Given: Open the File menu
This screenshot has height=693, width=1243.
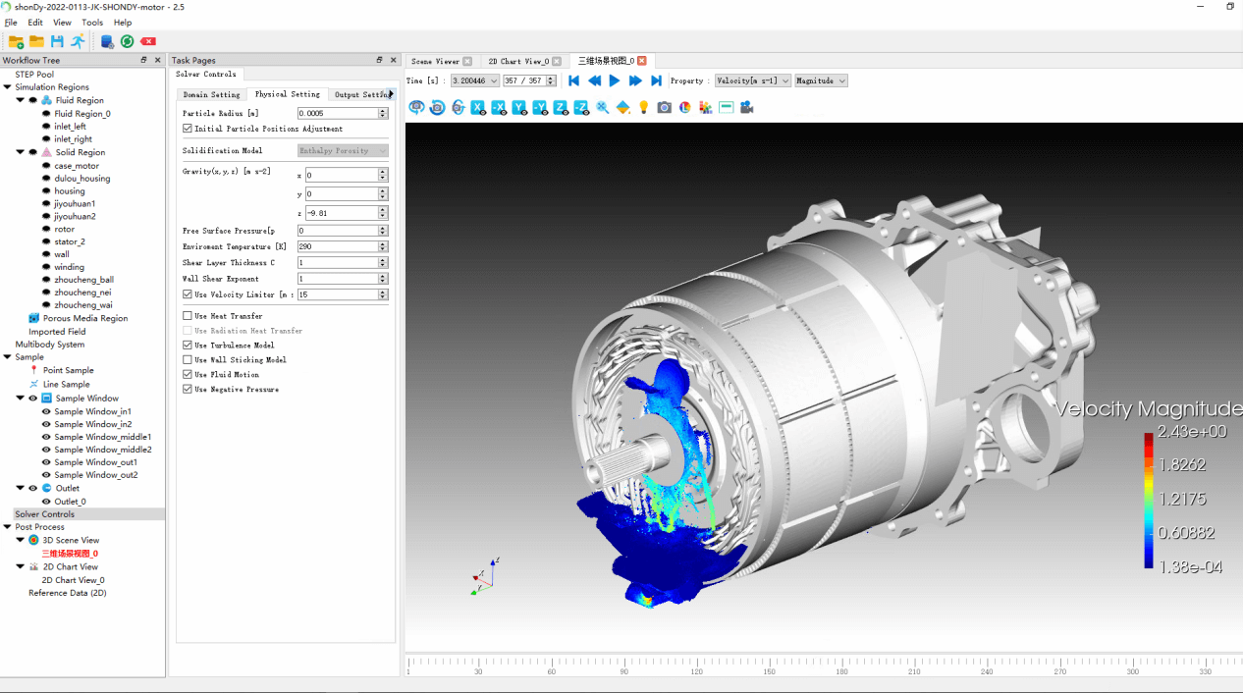Looking at the screenshot, I should pyautogui.click(x=11, y=23).
